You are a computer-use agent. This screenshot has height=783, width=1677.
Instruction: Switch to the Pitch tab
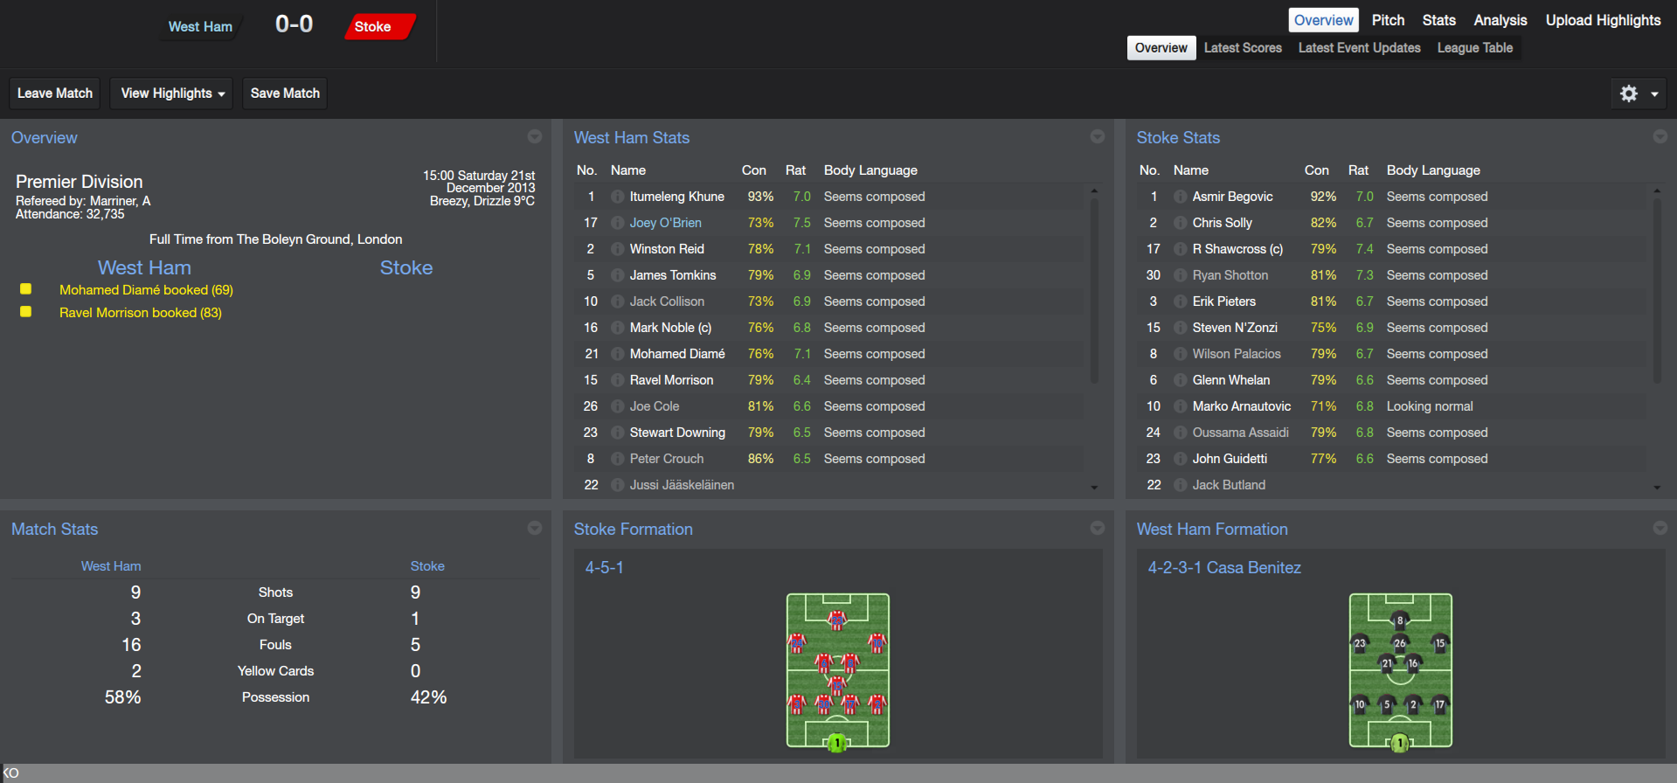point(1388,20)
